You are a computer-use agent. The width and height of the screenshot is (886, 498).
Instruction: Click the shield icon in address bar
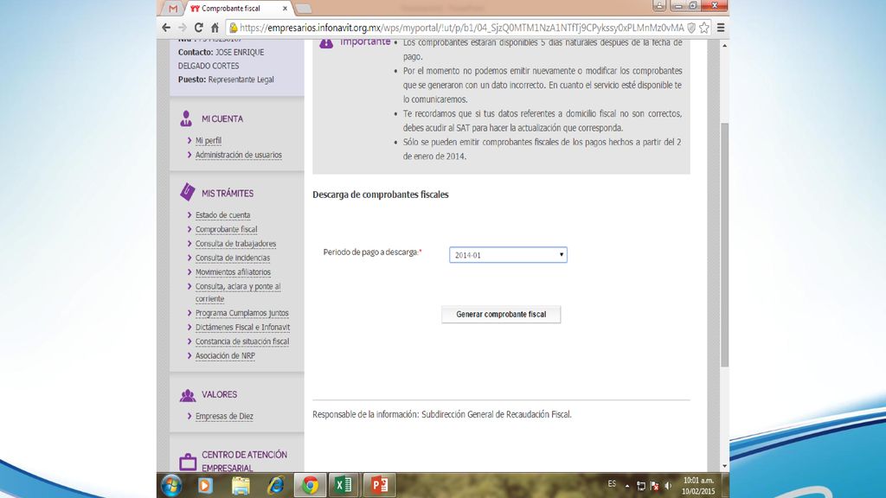pyautogui.click(x=691, y=27)
